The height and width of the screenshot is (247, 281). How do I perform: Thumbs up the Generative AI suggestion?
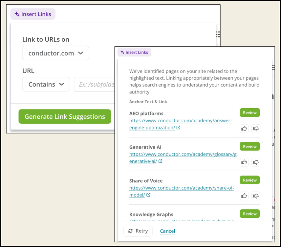click(x=244, y=162)
